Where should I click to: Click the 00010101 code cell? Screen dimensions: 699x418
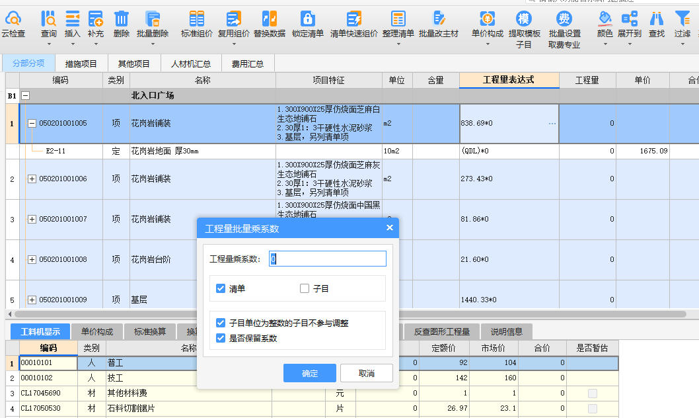49,362
